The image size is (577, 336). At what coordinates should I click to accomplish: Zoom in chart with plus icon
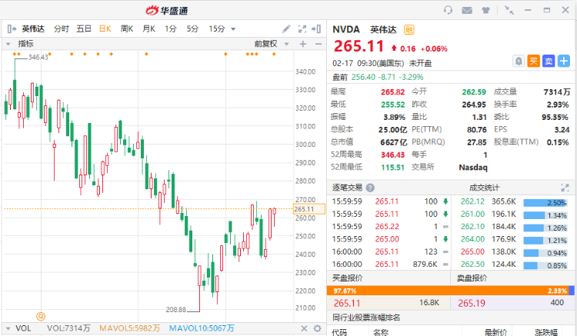303,44
